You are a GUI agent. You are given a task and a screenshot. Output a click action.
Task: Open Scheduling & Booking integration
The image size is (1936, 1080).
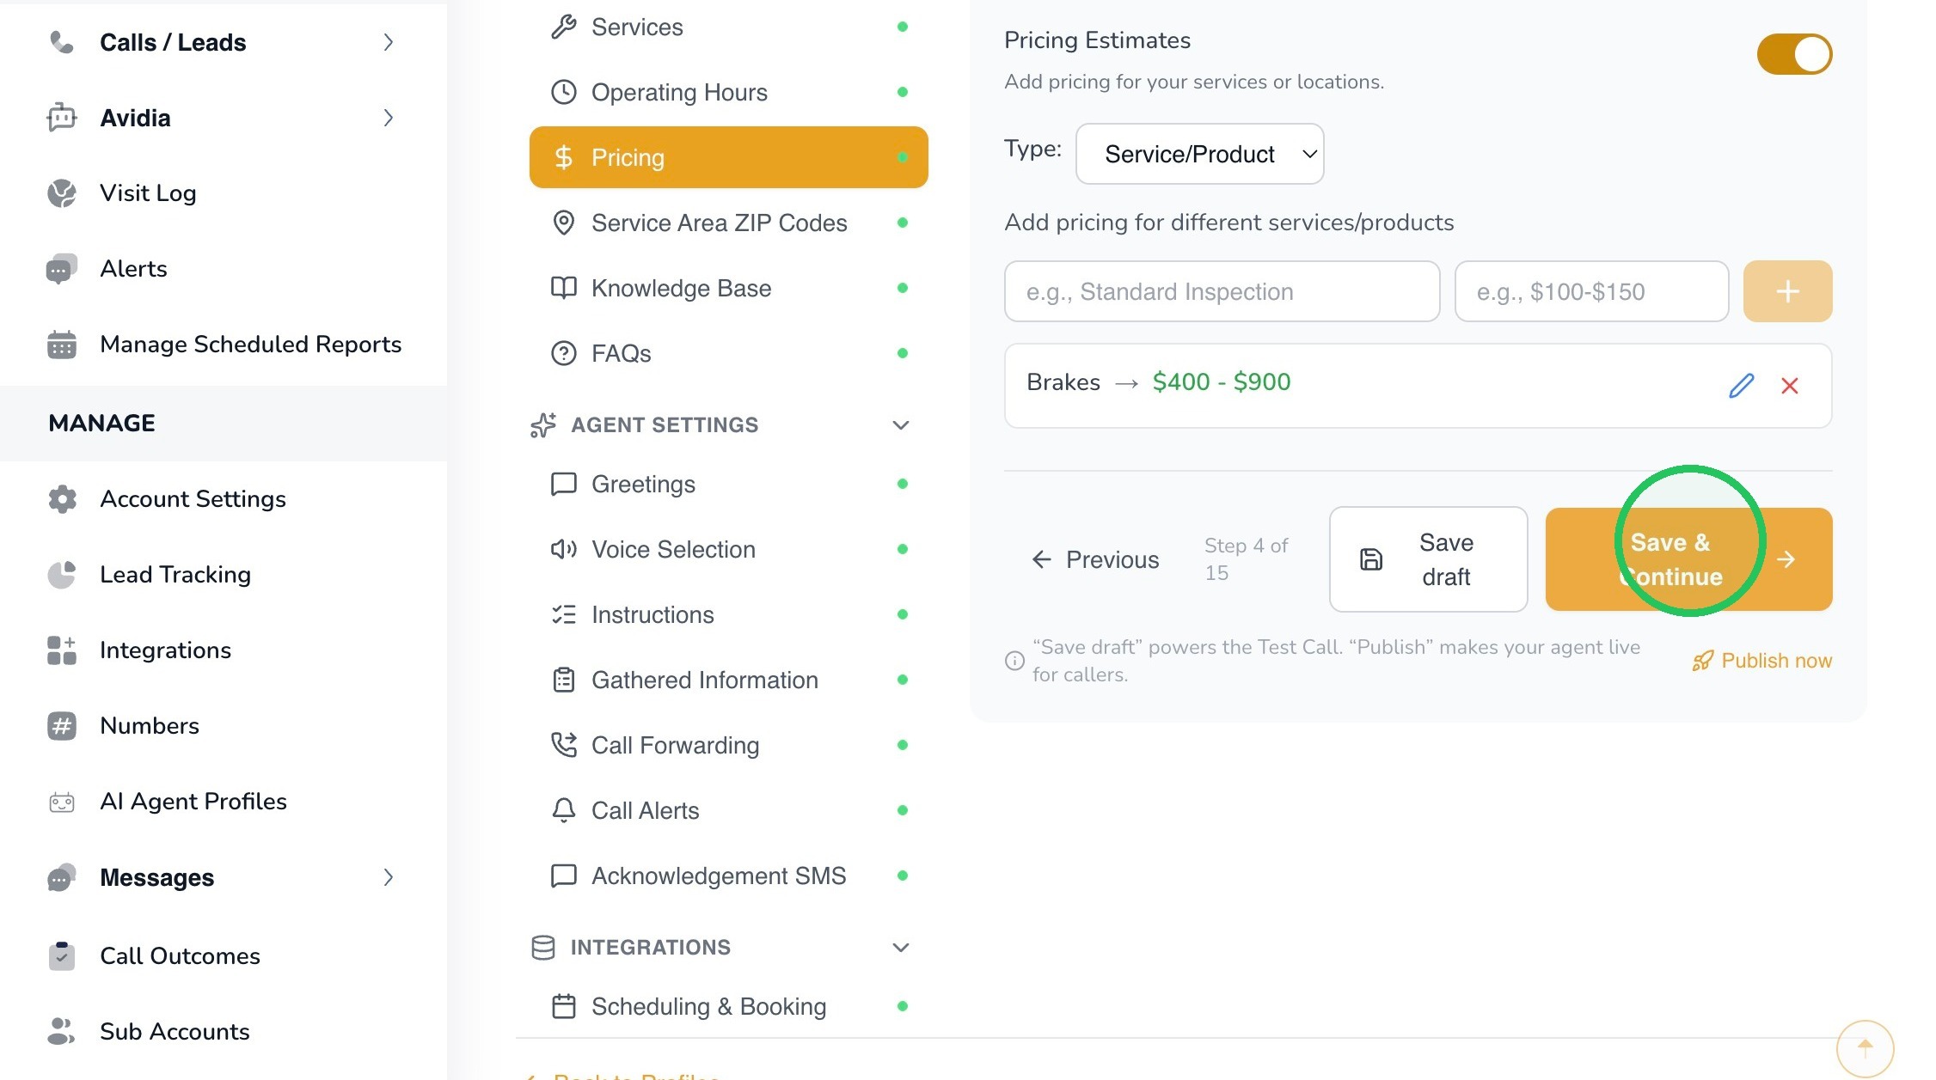point(728,1006)
